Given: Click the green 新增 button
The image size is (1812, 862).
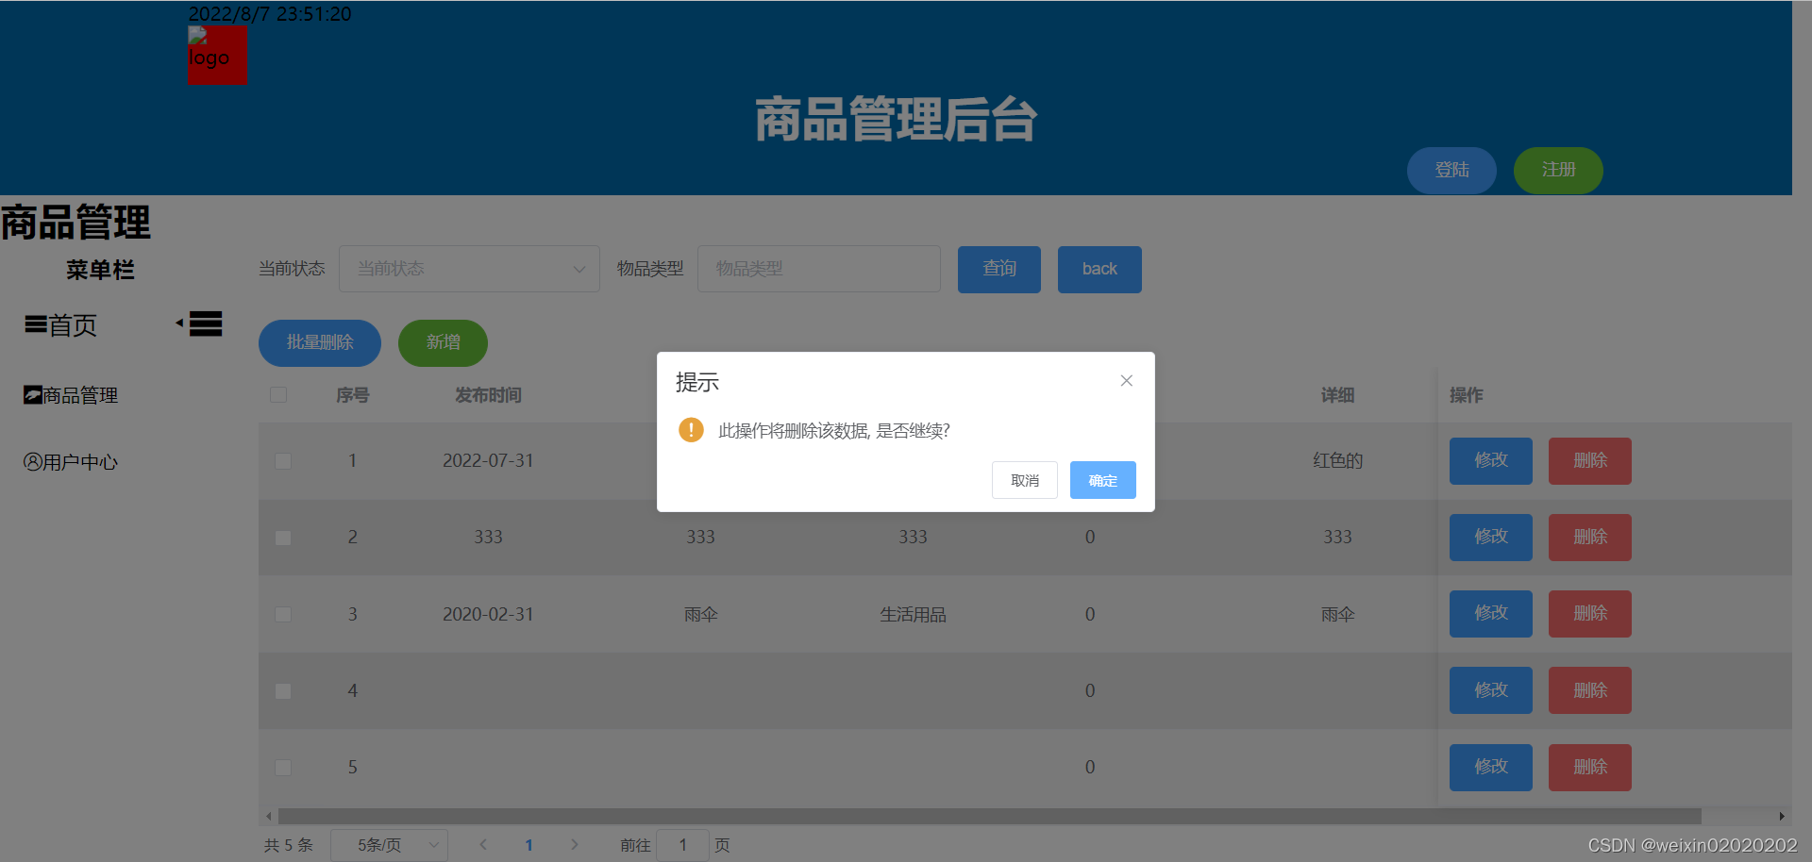Looking at the screenshot, I should pyautogui.click(x=443, y=342).
